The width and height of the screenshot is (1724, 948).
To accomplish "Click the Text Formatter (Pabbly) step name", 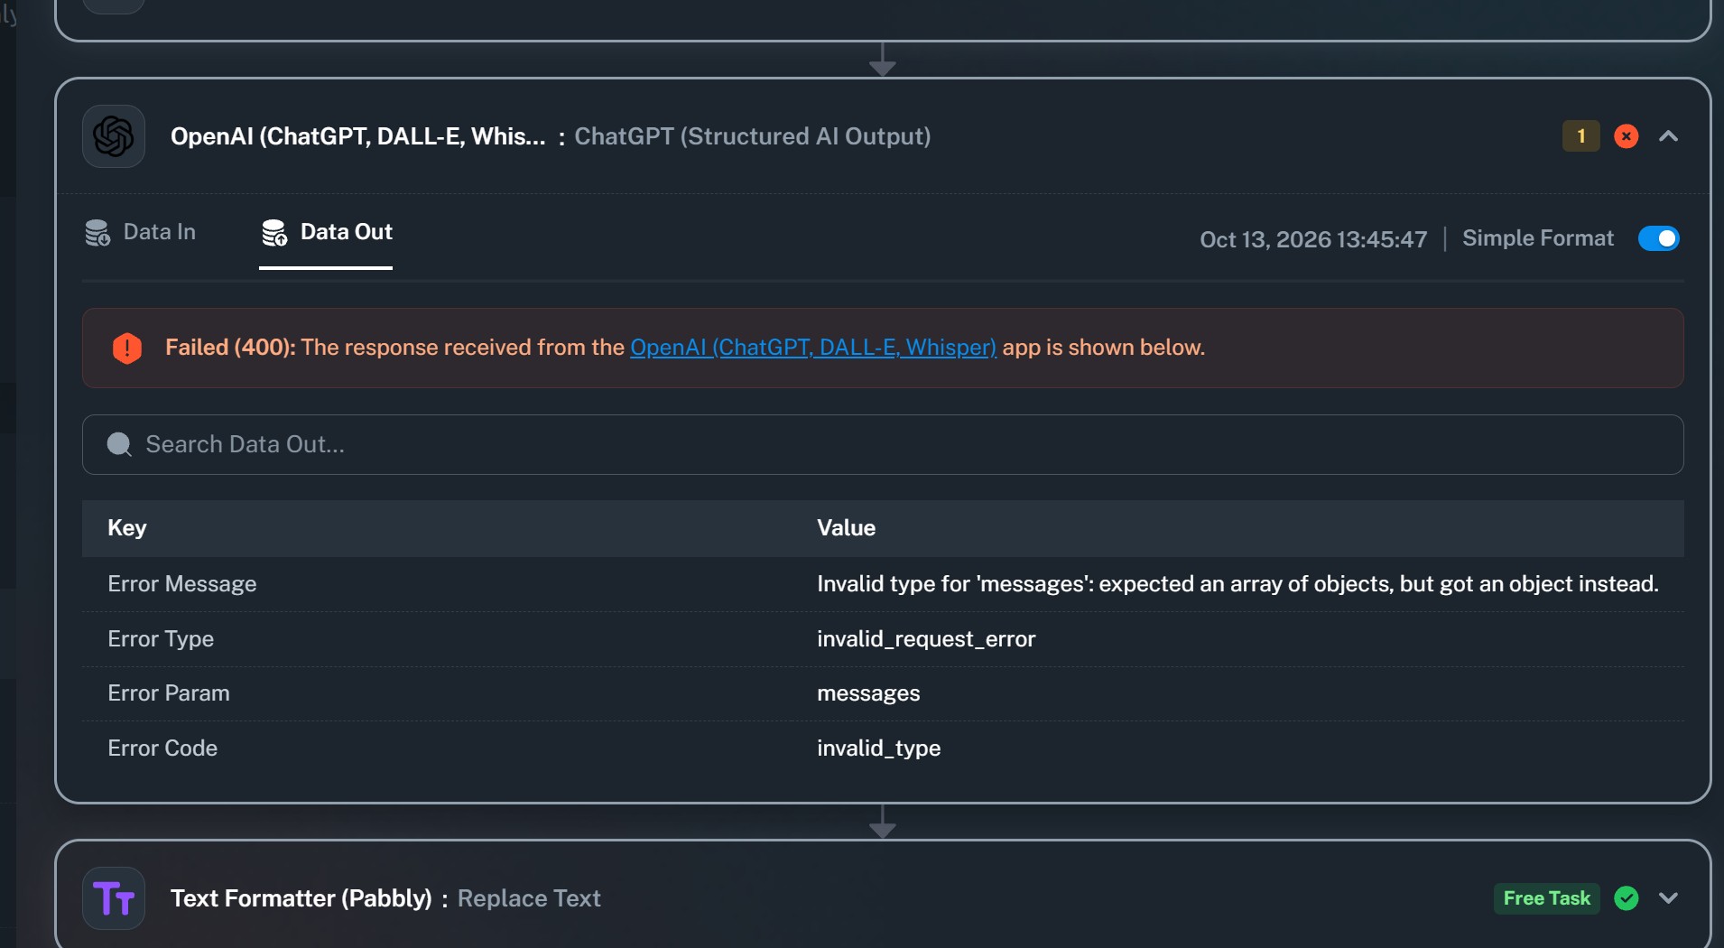I will tap(301, 898).
